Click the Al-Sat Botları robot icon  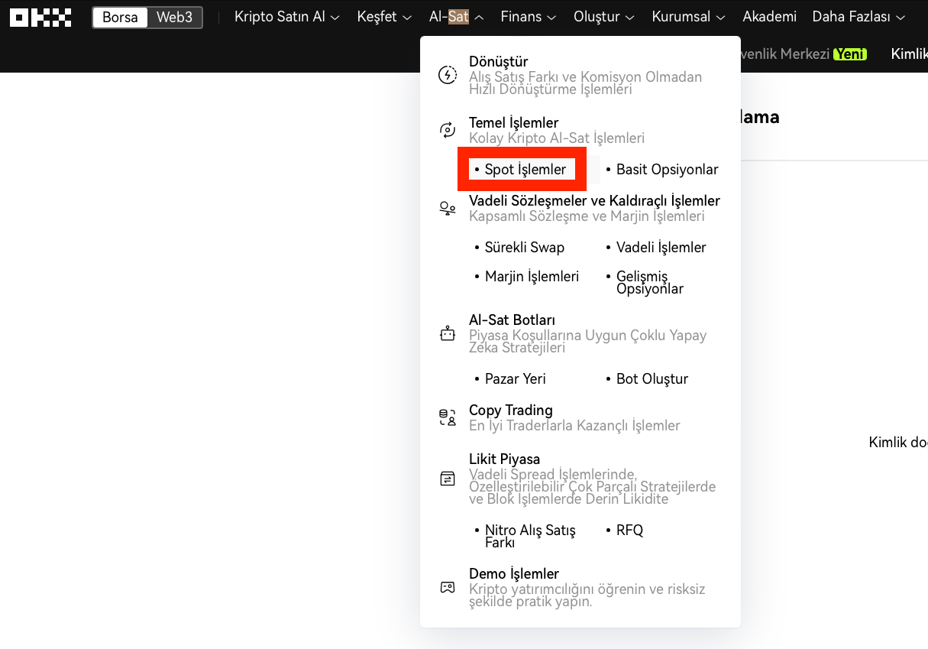[x=448, y=334]
